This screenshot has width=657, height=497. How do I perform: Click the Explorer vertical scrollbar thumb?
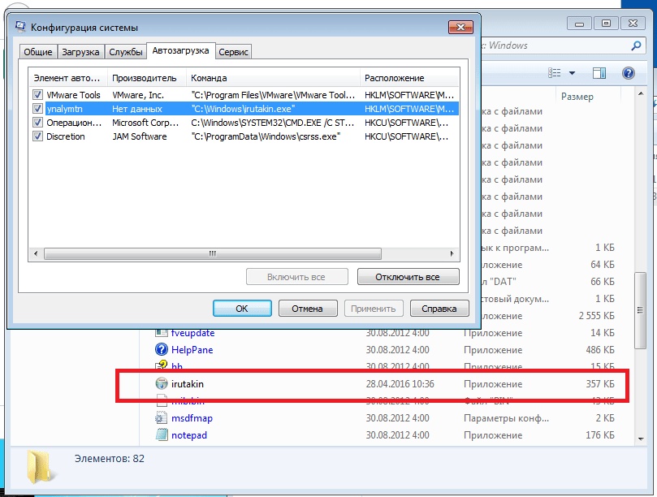click(x=640, y=310)
